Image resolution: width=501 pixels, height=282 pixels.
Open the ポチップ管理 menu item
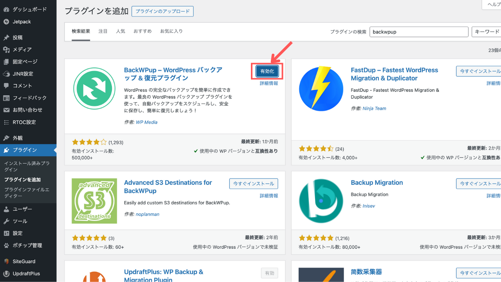pyautogui.click(x=27, y=246)
